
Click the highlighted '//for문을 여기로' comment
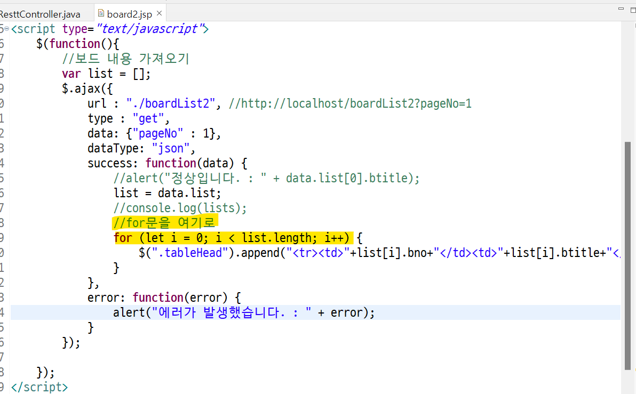tap(164, 222)
